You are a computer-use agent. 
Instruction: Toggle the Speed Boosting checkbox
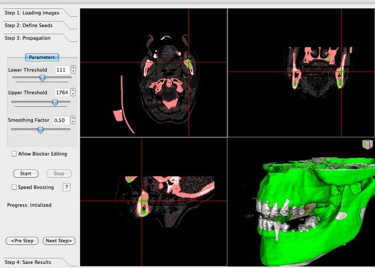[x=14, y=187]
